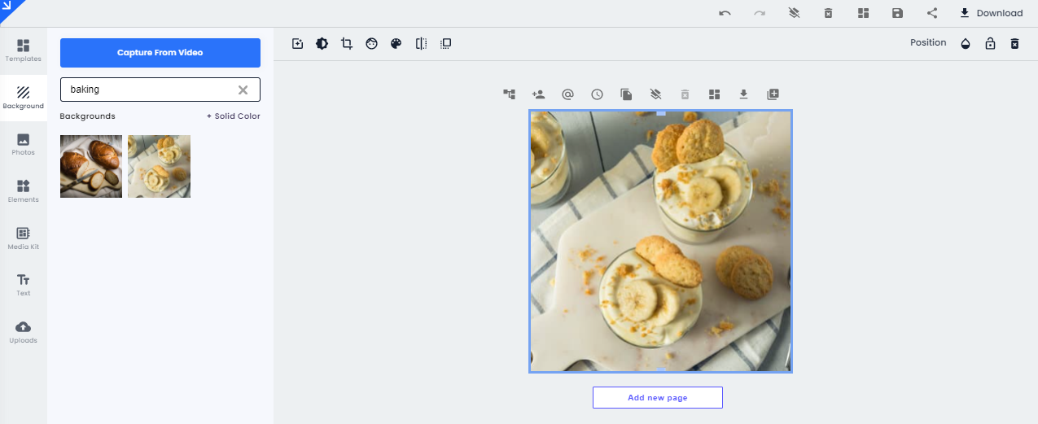The width and height of the screenshot is (1038, 424).
Task: Open the opacity droplet icon
Action: tap(966, 44)
